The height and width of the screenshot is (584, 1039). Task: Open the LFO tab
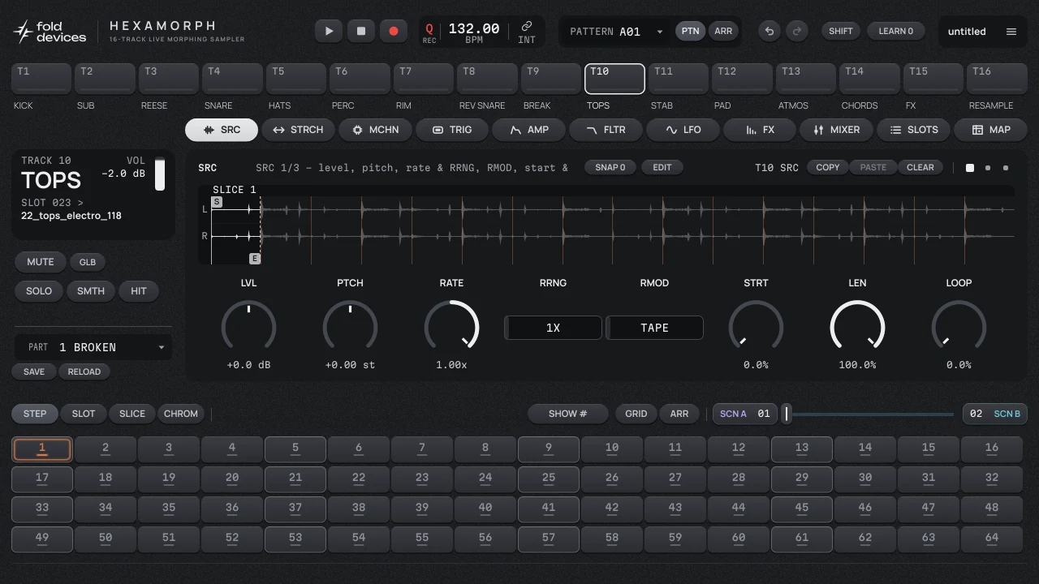[683, 130]
